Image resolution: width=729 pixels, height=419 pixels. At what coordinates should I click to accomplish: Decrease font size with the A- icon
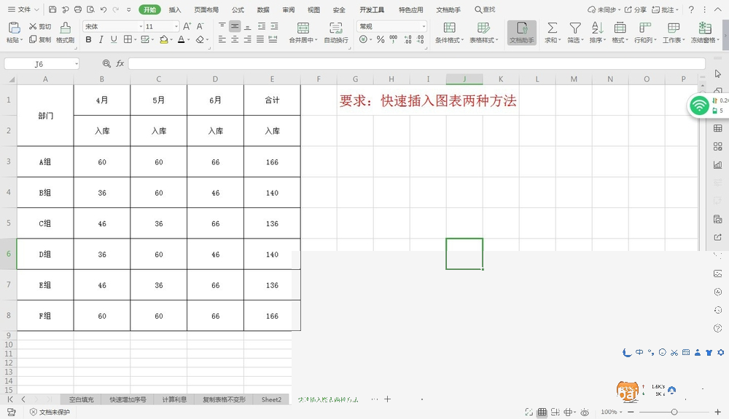(200, 26)
